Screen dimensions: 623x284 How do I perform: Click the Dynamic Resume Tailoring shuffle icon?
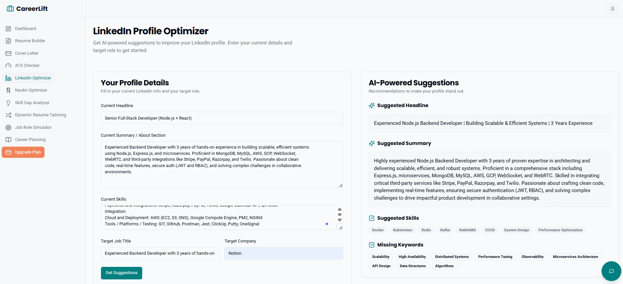click(x=9, y=115)
